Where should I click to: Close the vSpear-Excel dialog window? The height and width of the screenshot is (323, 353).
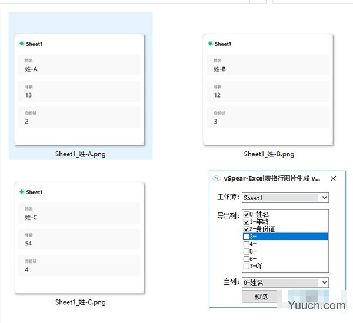coord(333,178)
